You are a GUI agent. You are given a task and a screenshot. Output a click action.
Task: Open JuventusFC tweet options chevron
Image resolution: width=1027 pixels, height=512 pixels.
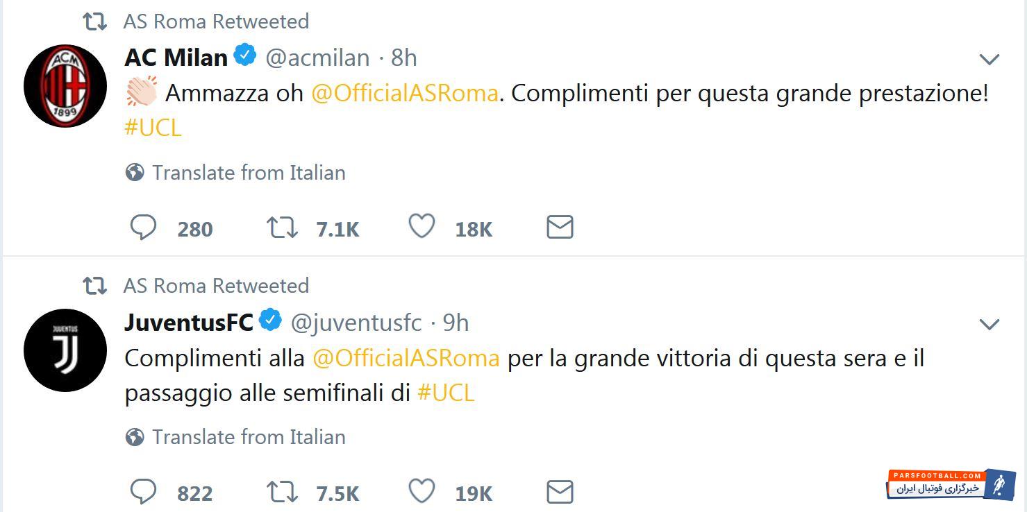(989, 324)
